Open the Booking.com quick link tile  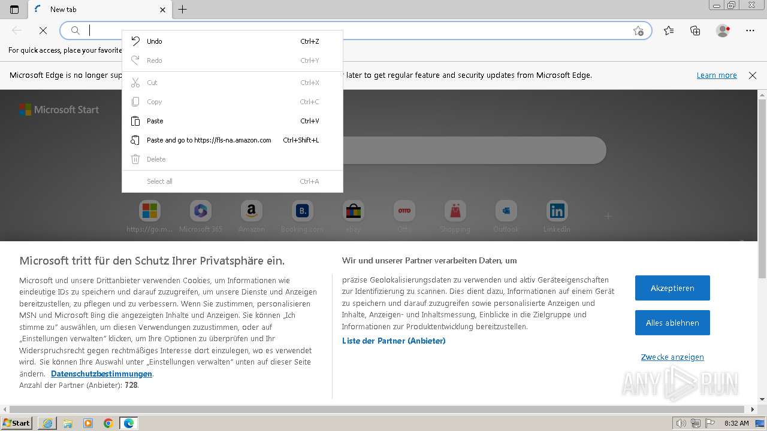pos(302,217)
